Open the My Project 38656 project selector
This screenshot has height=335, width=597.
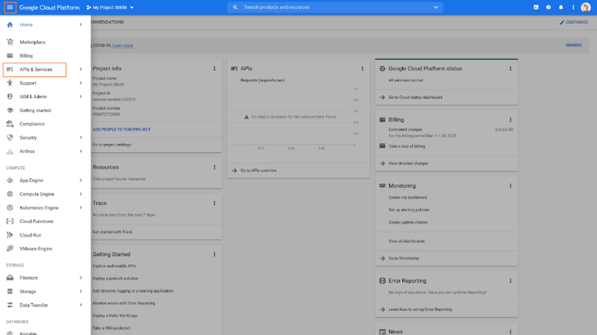point(110,7)
